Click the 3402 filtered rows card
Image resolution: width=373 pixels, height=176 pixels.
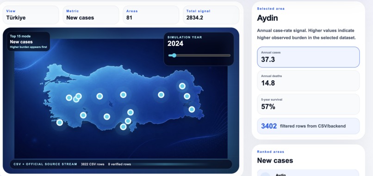click(308, 126)
